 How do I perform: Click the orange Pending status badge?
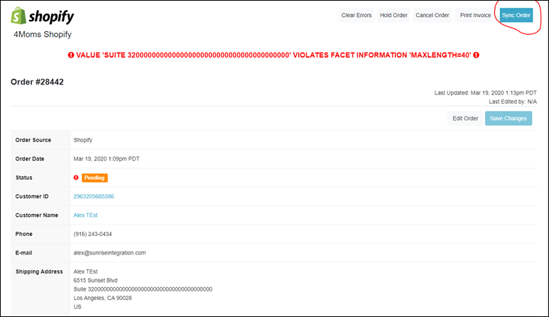coord(94,178)
